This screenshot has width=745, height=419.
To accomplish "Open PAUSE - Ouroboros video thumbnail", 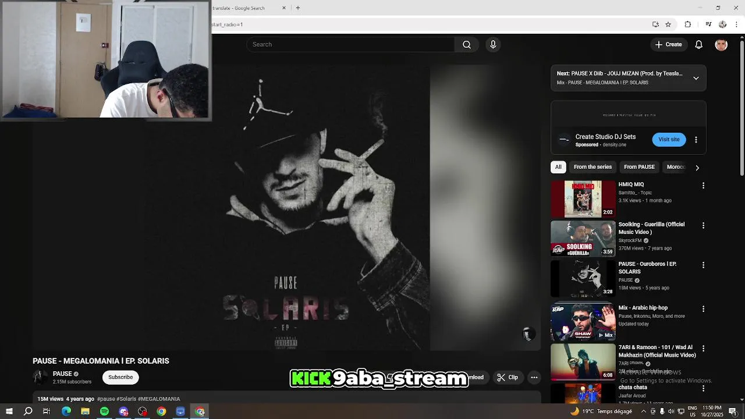I will [x=583, y=278].
